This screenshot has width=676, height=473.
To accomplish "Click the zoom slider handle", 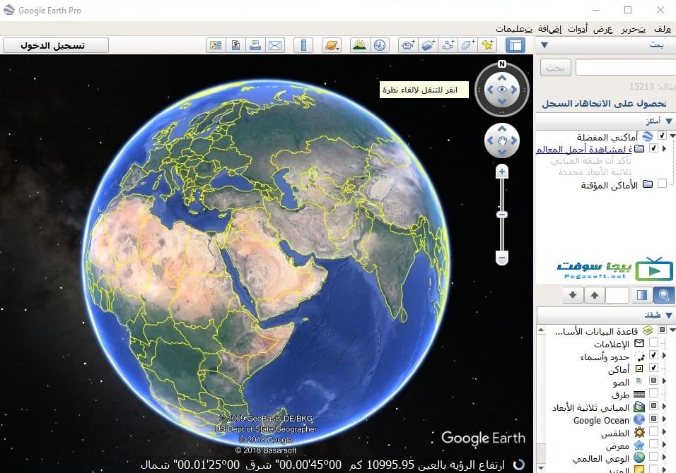I will 502,214.
